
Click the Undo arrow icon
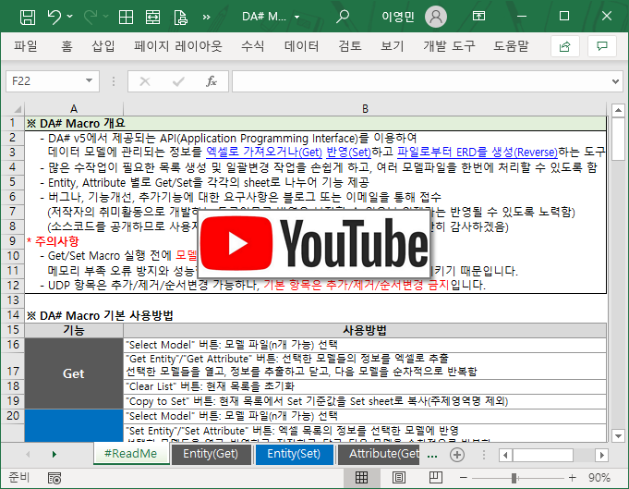[54, 17]
